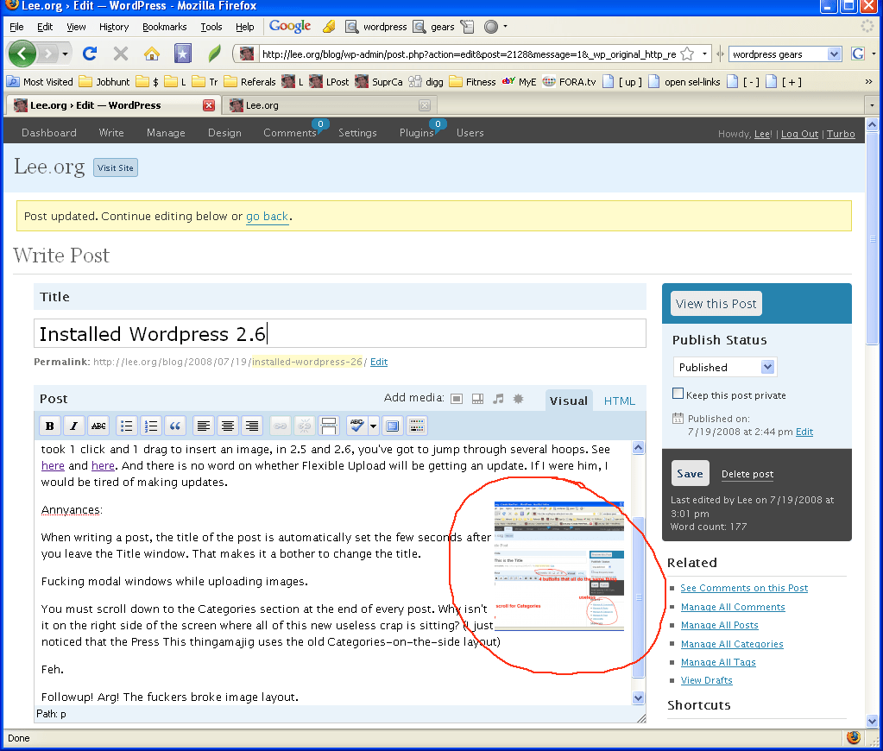Add audio via music note icon
This screenshot has height=751, width=883.
tap(498, 399)
